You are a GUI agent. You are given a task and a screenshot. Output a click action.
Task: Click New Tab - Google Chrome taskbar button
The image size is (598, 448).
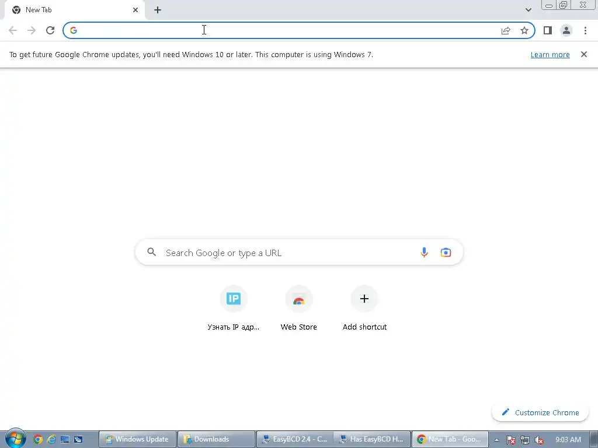pos(450,439)
